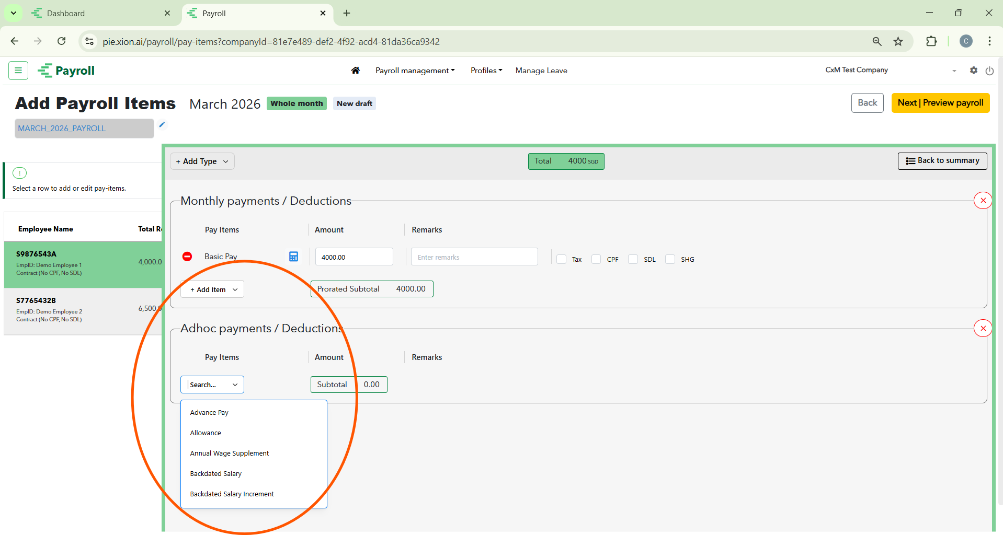Click the power logout icon
Image resolution: width=1003 pixels, height=535 pixels.
(x=989, y=71)
